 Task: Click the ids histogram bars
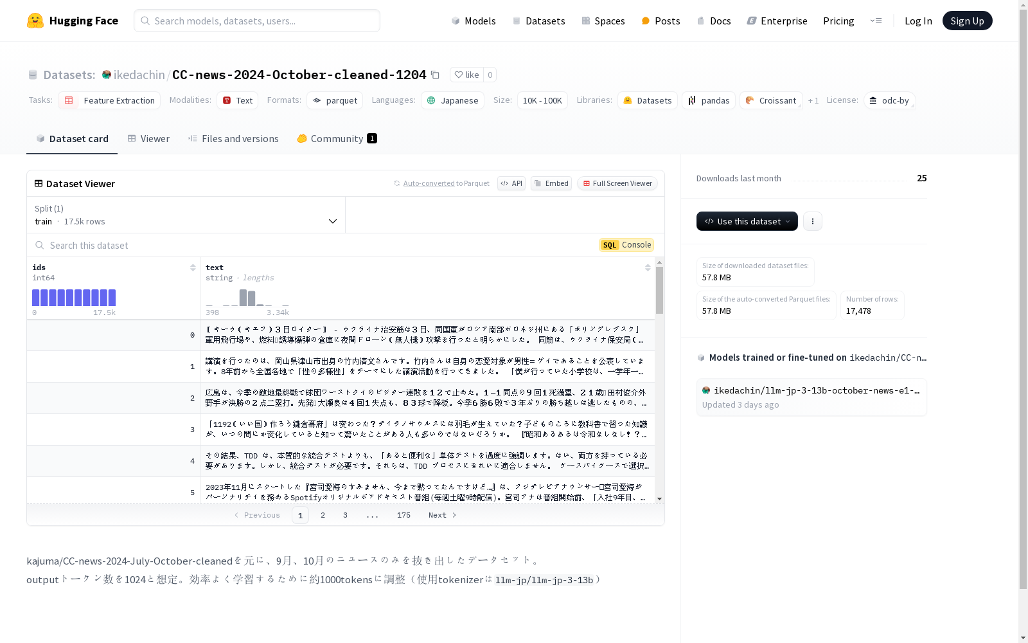pyautogui.click(x=74, y=298)
